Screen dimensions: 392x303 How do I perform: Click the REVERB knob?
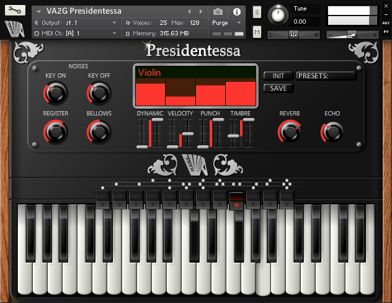(289, 131)
